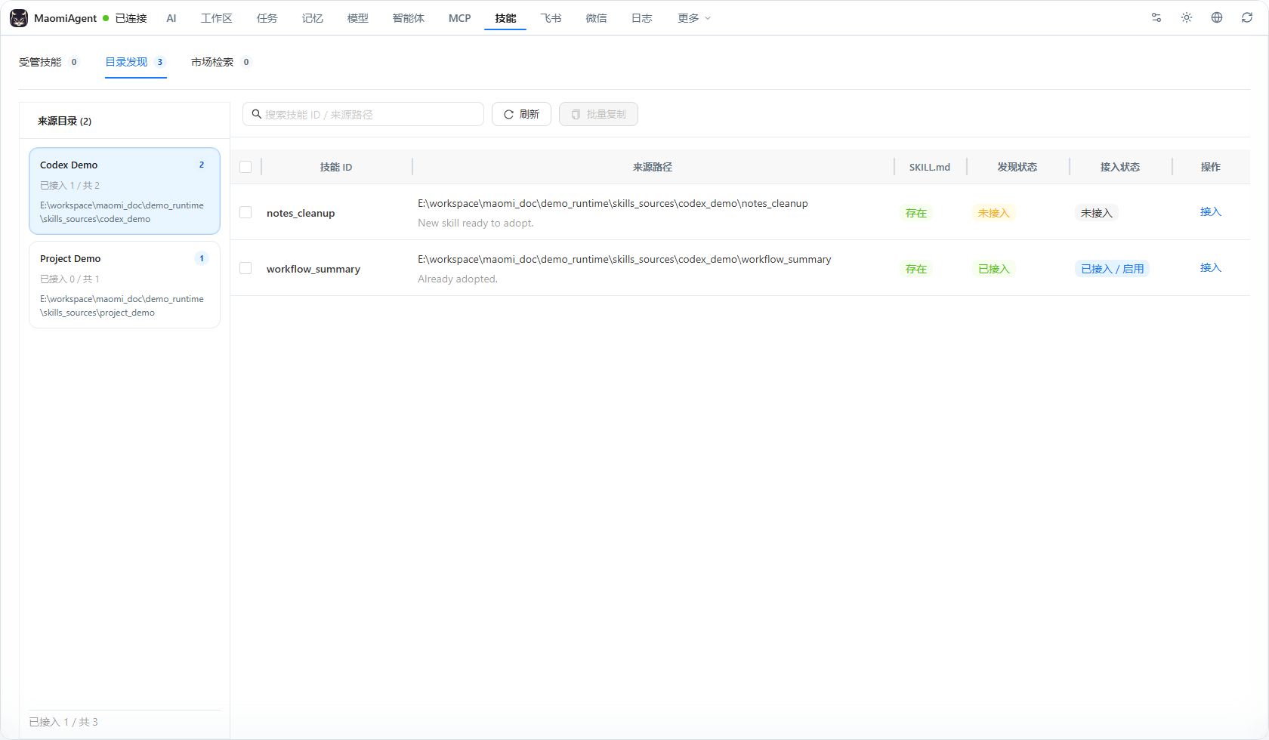Click the gray 未接入 adoption status tag
Screen dimensions: 1269x740
(x=1097, y=213)
